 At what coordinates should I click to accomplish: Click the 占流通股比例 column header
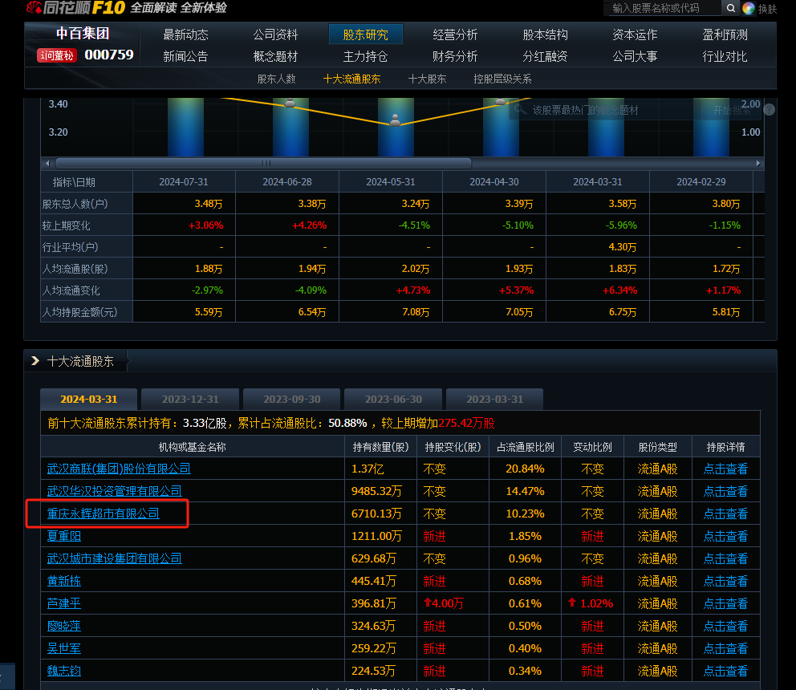point(526,447)
